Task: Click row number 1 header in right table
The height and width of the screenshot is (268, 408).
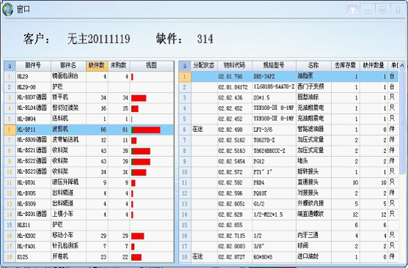Action: [185, 77]
